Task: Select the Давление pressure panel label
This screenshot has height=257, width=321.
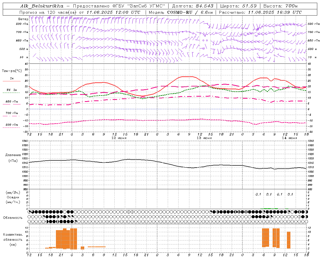Action: [x=13, y=155]
